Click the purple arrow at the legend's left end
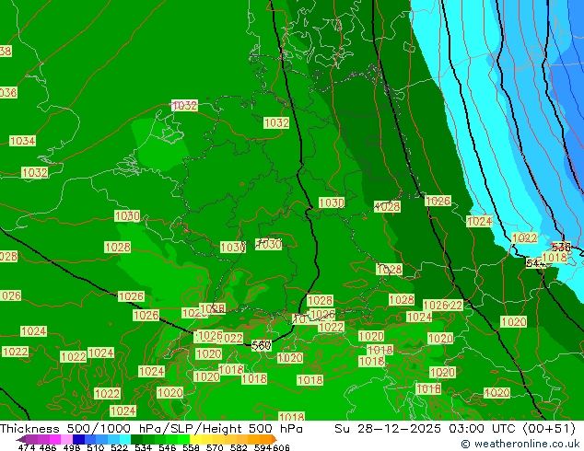This screenshot has width=584, height=451. pos(21,439)
